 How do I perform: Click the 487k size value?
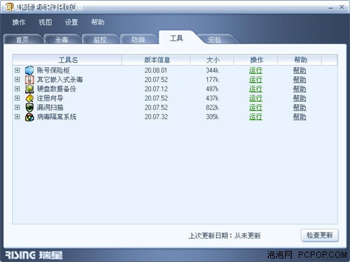(x=212, y=89)
